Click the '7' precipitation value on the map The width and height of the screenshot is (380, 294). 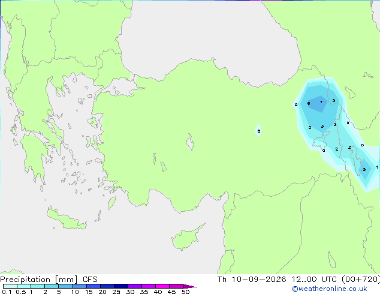point(321,102)
